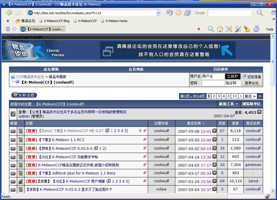Click envelope icon for Adblock plus thread
The width and height of the screenshot is (277, 200).
[13, 174]
